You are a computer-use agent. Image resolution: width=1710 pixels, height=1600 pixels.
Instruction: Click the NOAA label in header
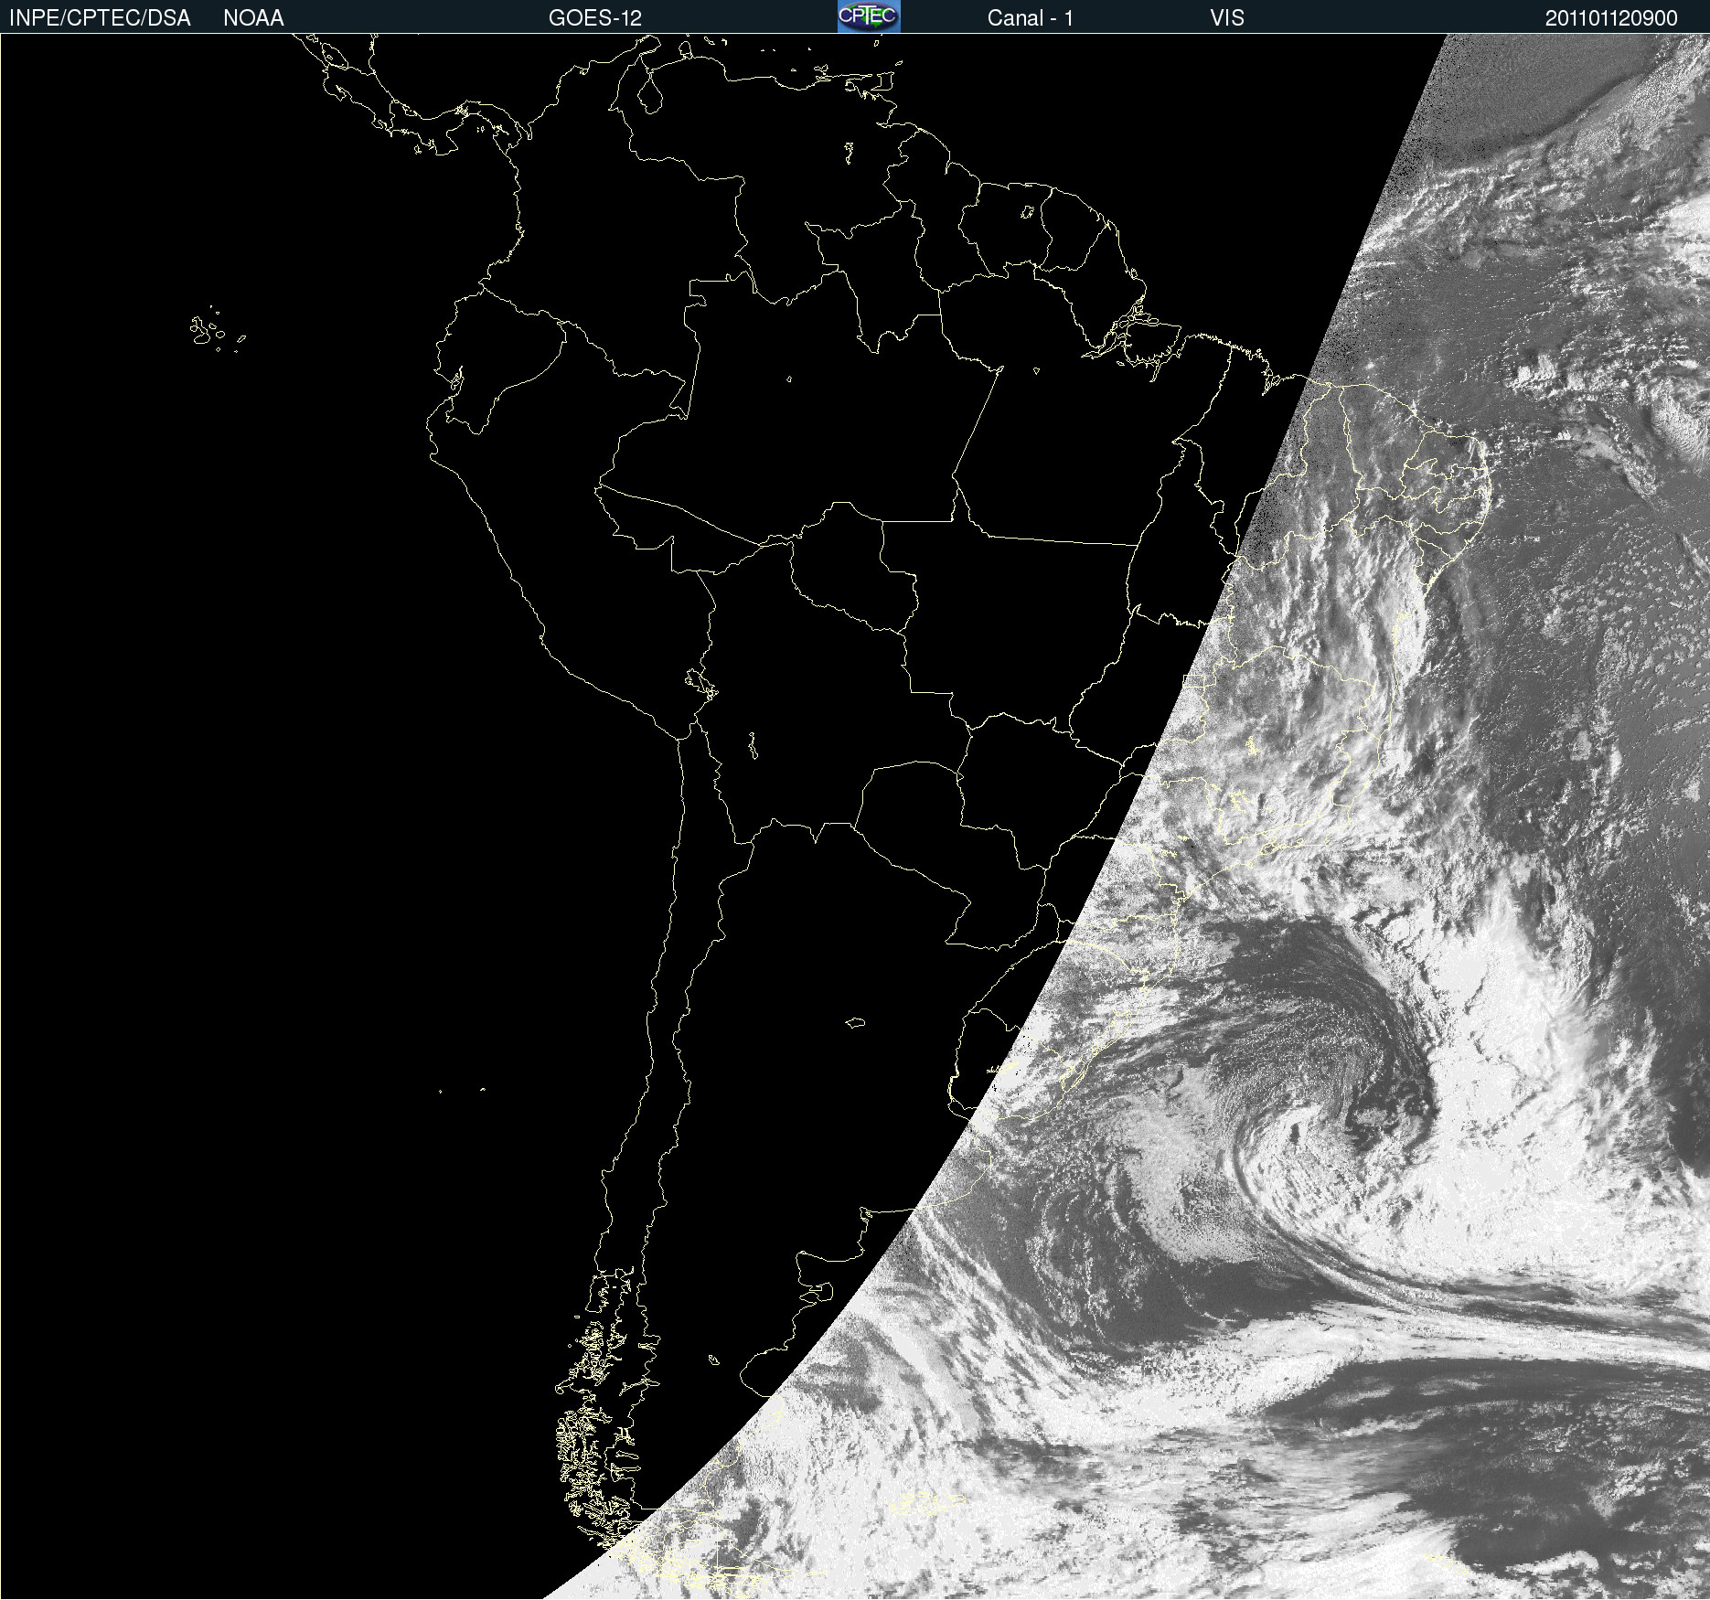coord(253,18)
